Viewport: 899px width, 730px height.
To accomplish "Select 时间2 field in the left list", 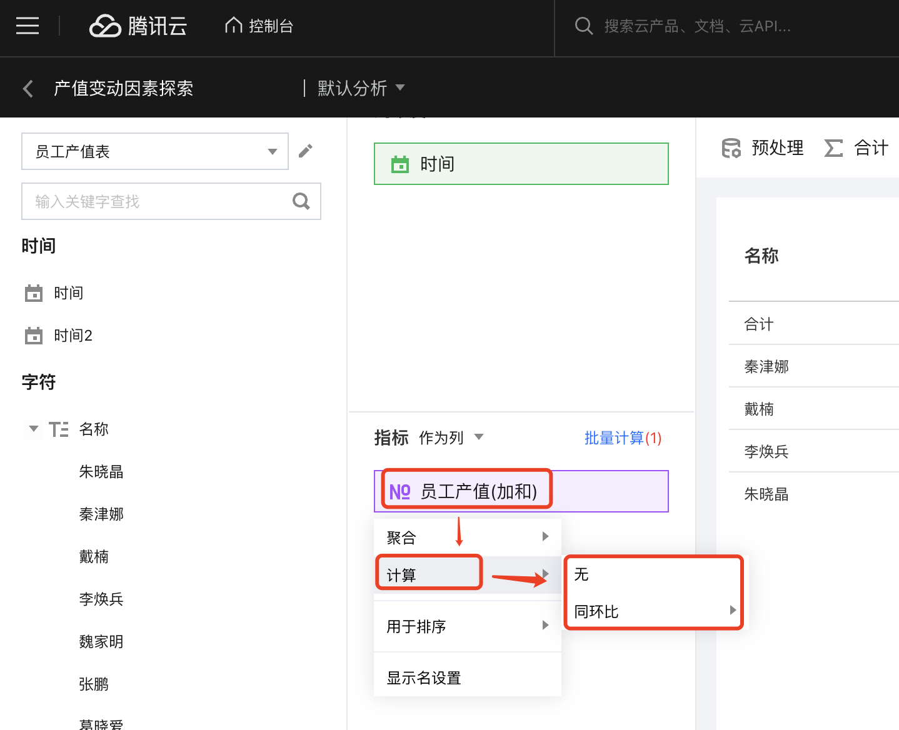I will [73, 336].
